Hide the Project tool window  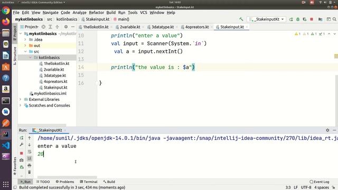click(73, 27)
